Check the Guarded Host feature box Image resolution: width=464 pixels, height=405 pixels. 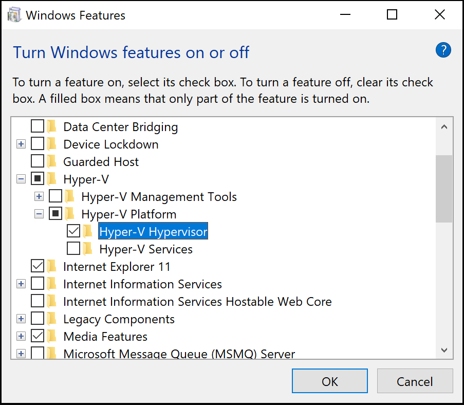point(38,162)
